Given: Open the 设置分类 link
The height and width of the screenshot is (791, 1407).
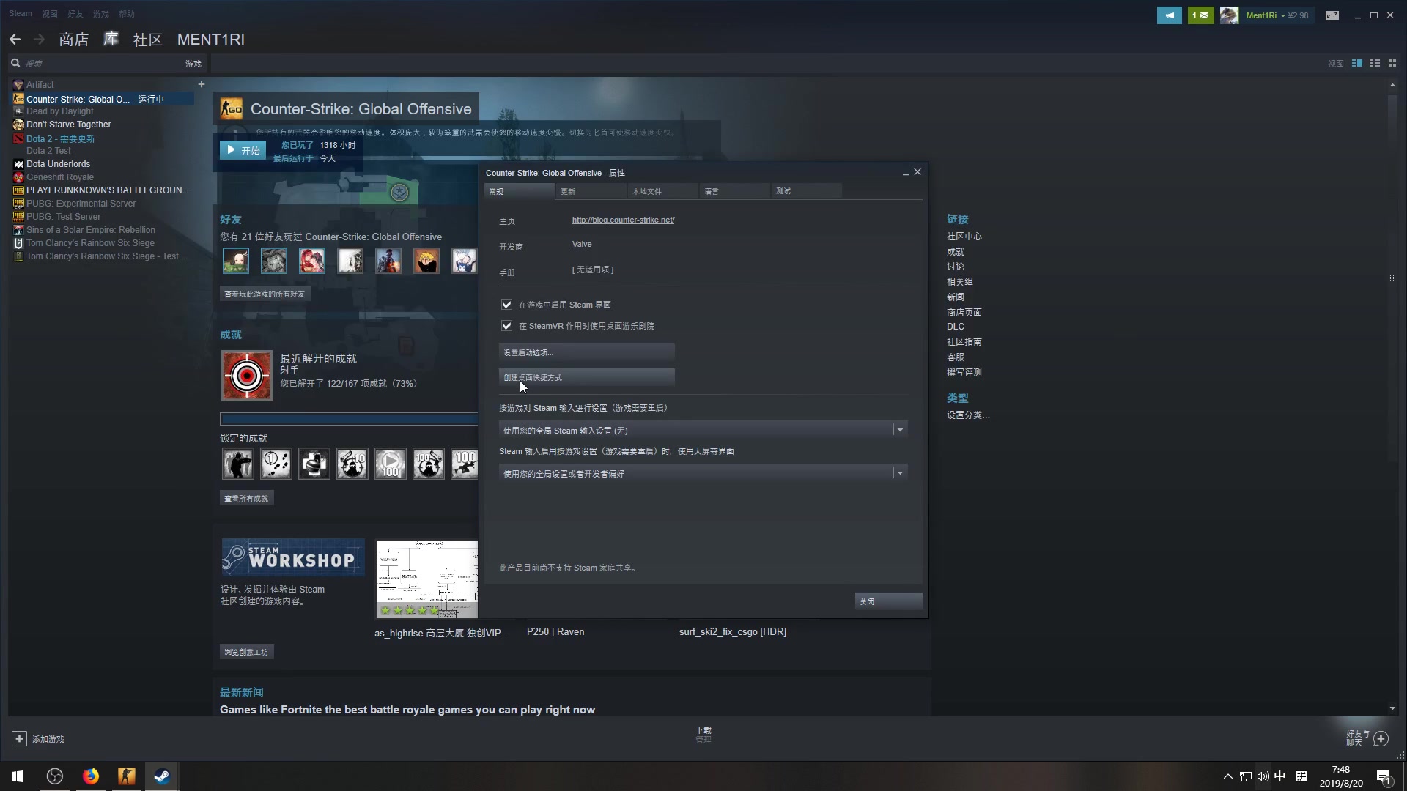Looking at the screenshot, I should click(967, 415).
